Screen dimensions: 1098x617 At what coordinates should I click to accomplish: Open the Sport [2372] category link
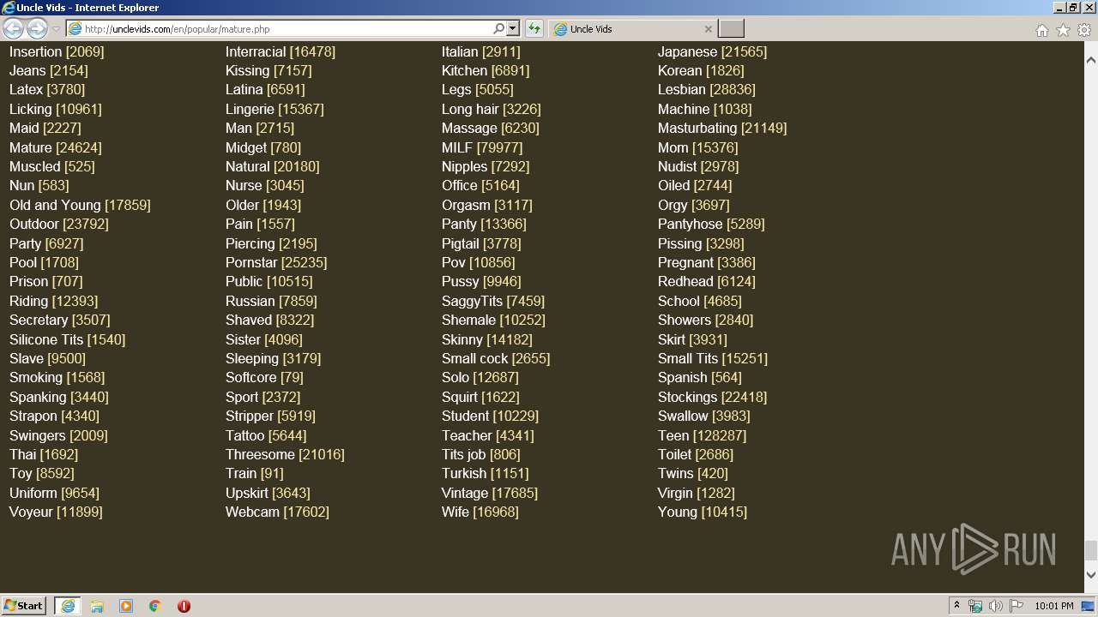tap(263, 397)
